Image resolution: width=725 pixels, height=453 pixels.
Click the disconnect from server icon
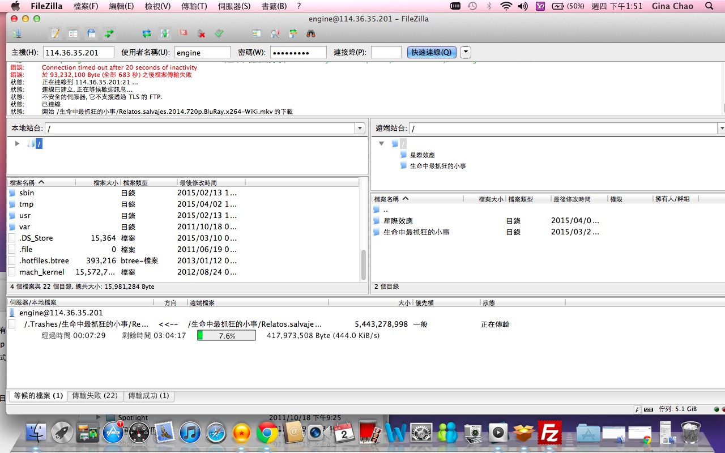pyautogui.click(x=201, y=33)
